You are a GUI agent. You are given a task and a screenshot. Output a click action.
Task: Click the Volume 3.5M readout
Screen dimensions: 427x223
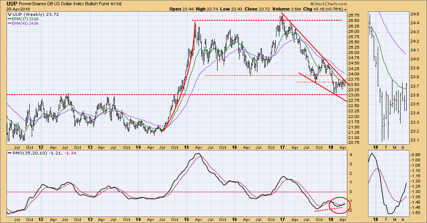pos(289,9)
